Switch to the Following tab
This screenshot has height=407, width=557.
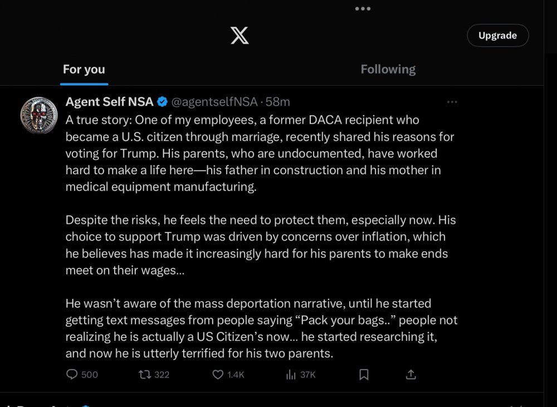click(x=388, y=70)
